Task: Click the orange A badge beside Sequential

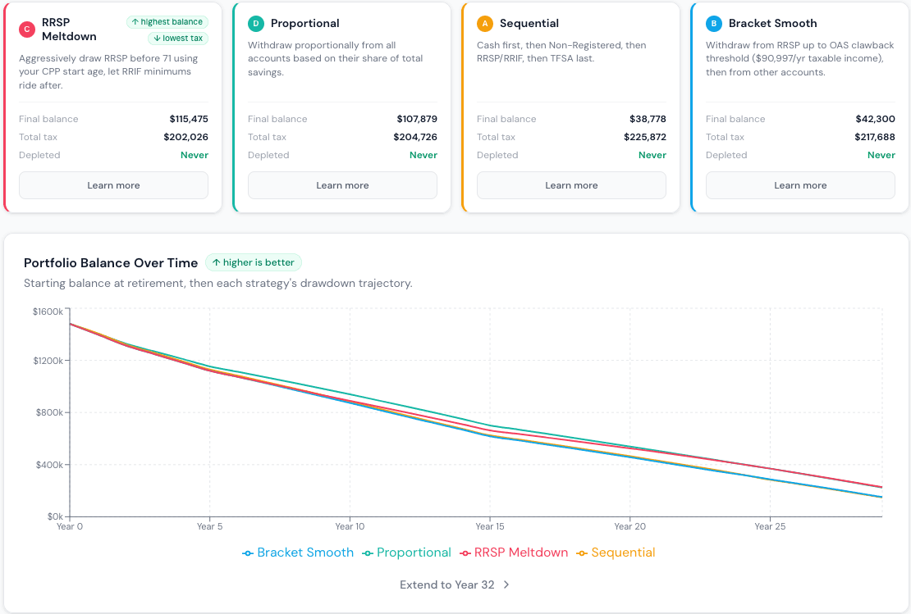Action: click(x=484, y=24)
